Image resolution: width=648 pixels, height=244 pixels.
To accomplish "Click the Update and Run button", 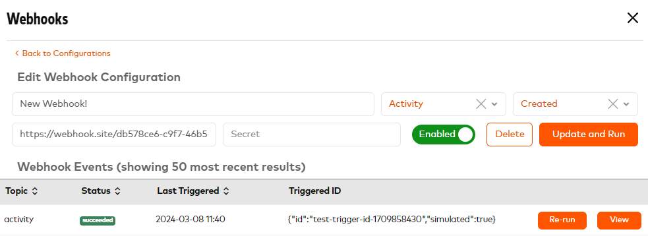I will [x=589, y=135].
